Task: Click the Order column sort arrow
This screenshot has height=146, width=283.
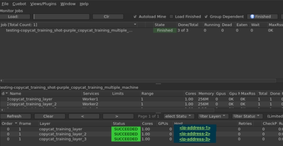Action: 16,123
